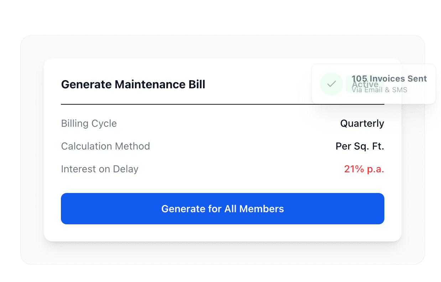Screen dimensions: 441x282
Task: Select the checkmark inside the invoice notification
Action: [331, 84]
